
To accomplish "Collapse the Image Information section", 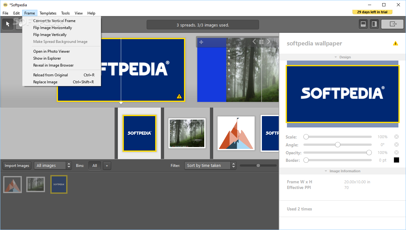I will pyautogui.click(x=343, y=171).
